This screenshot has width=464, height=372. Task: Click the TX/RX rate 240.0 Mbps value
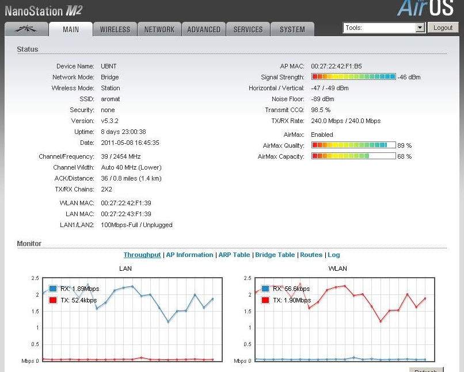346,121
